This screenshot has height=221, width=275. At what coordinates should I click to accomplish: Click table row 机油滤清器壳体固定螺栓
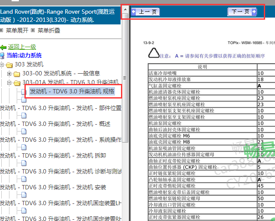click(x=202, y=92)
